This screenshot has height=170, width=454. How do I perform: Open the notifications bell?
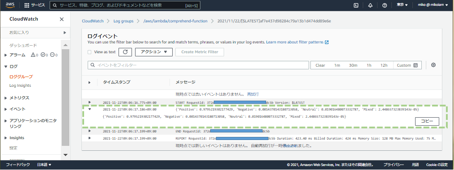370,5
